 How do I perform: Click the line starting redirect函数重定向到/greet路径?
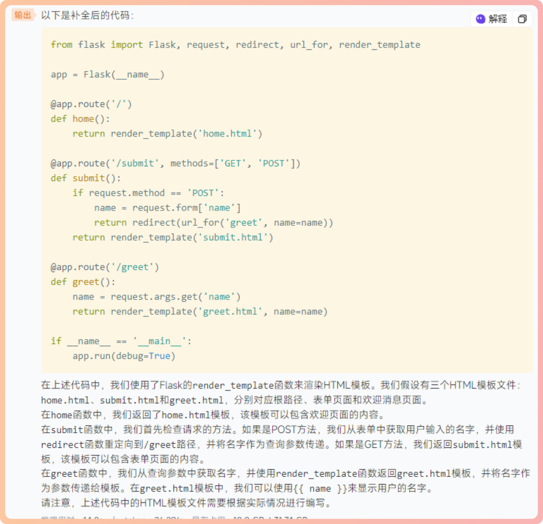coord(282,444)
